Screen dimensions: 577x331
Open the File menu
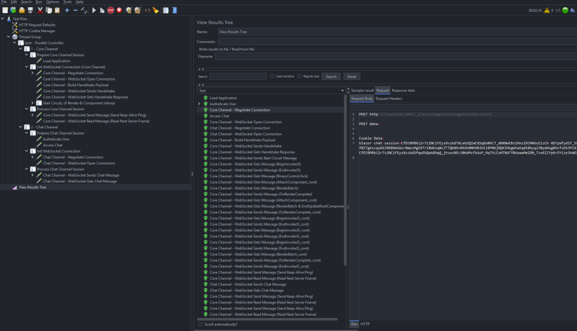coord(4,2)
